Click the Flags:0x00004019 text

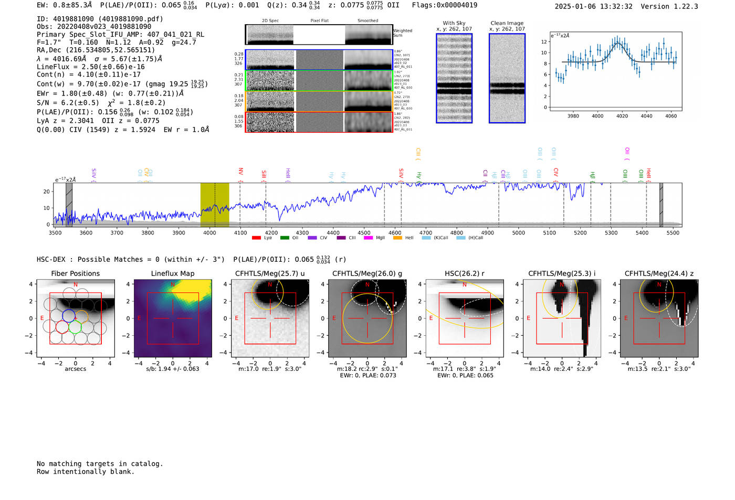tap(445, 5)
